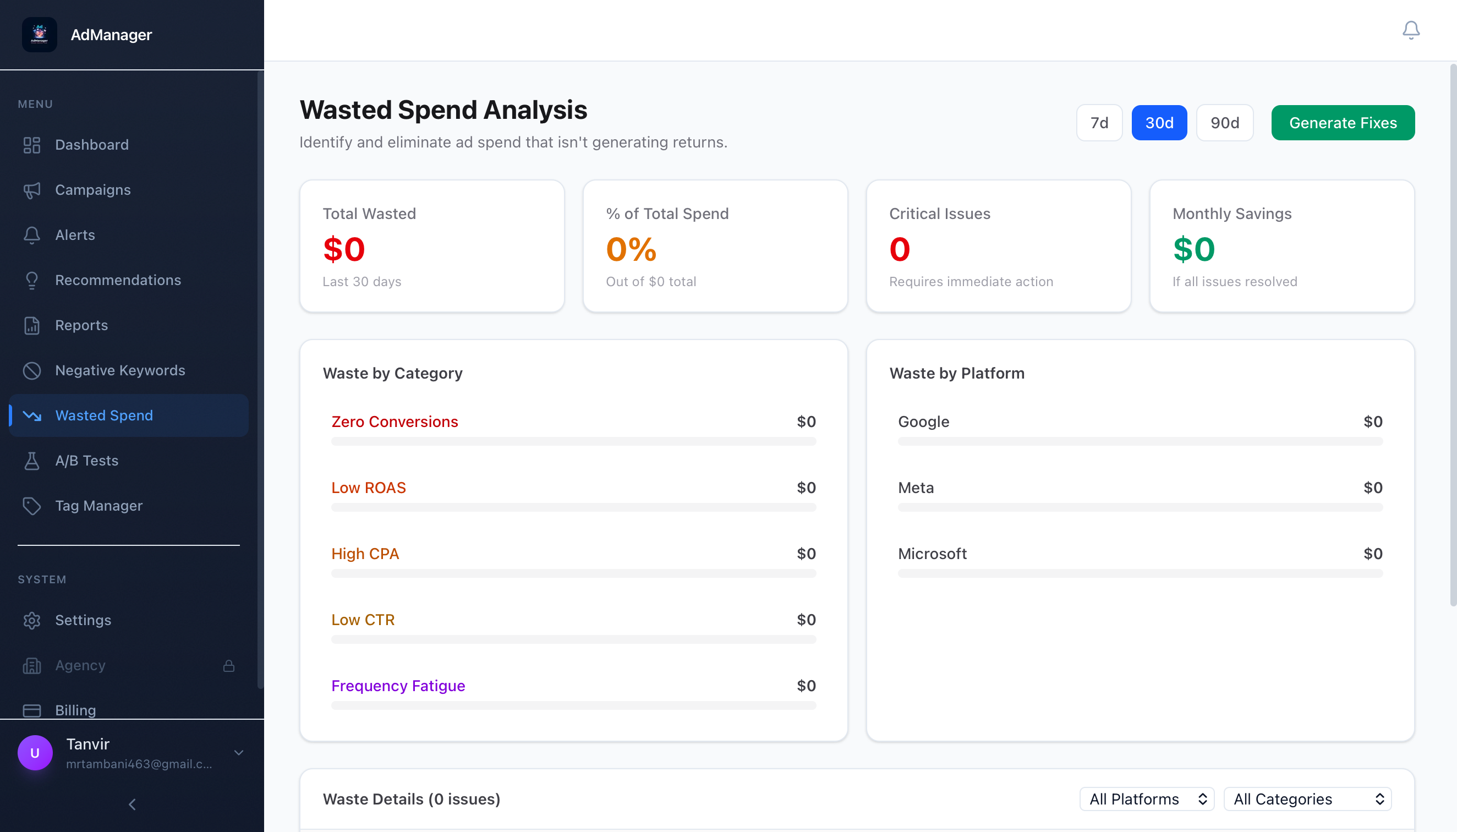Go to the Alerts menu item

click(x=75, y=235)
